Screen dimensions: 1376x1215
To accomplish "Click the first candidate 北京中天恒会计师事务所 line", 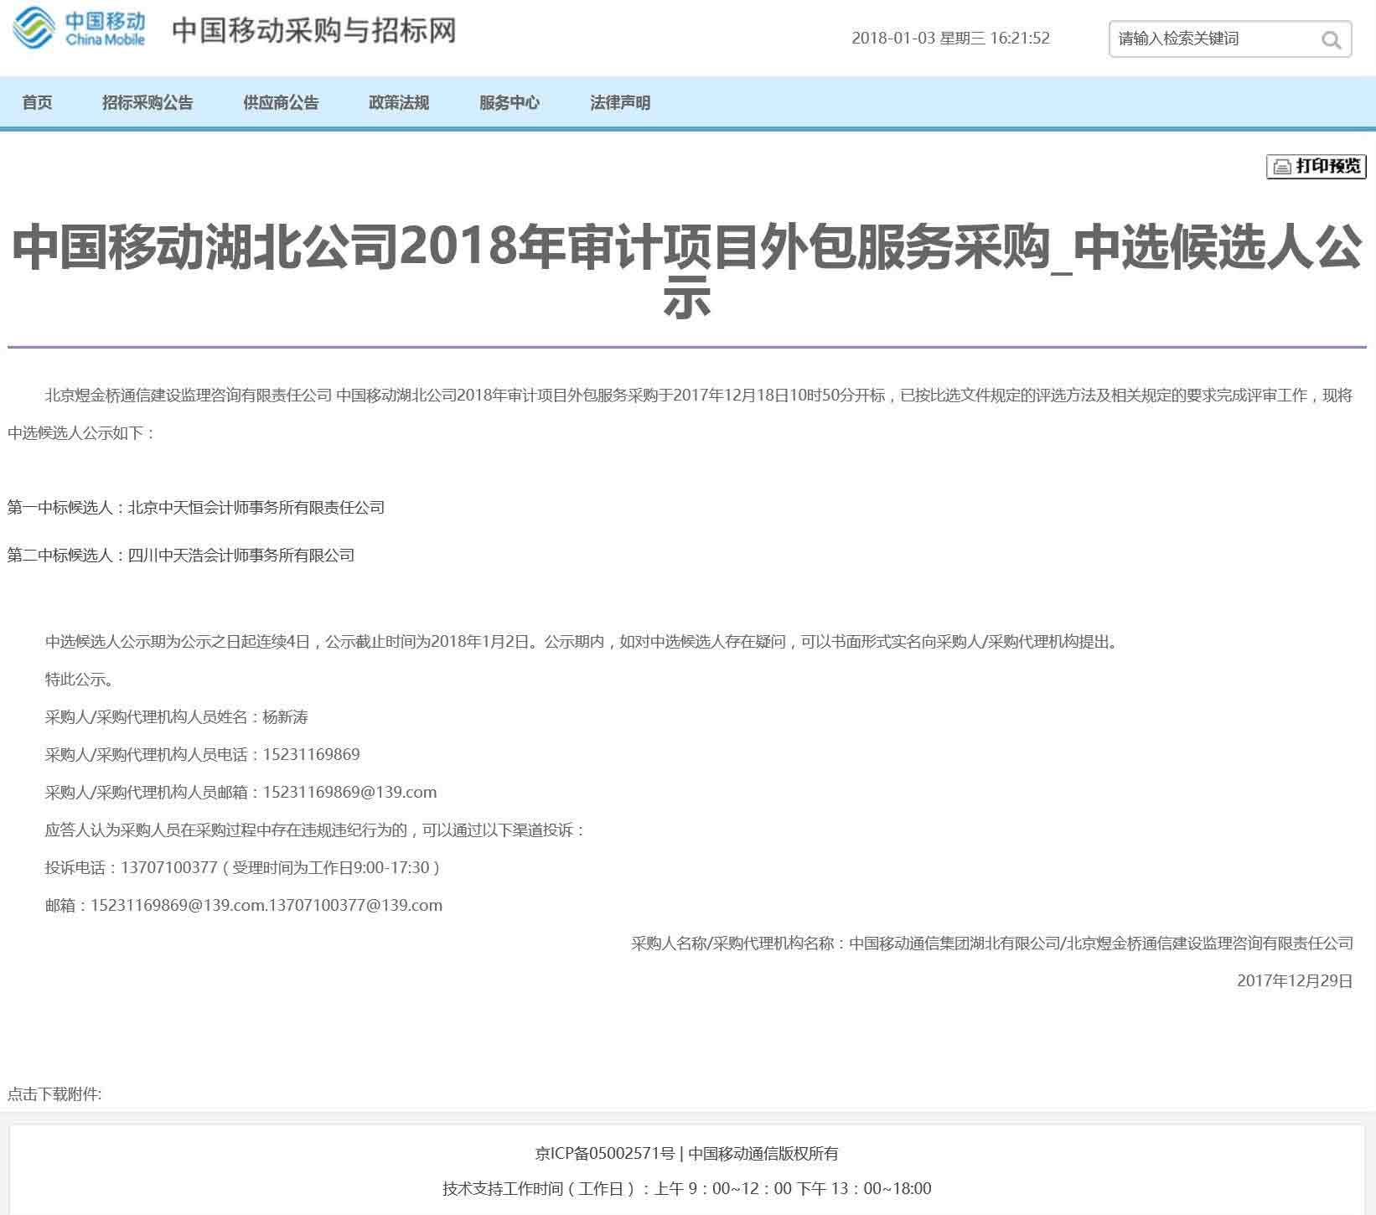I will click(196, 507).
